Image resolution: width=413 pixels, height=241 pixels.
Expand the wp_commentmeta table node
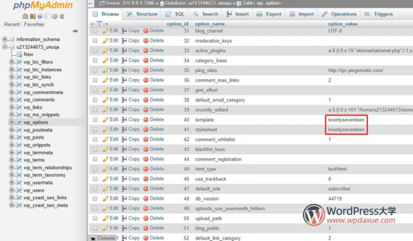[11, 92]
